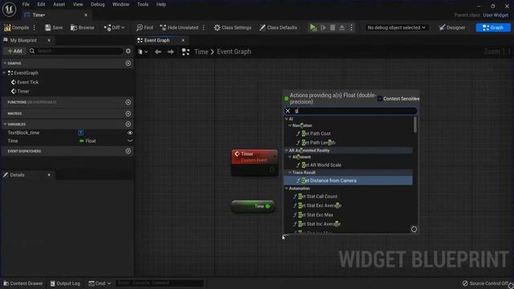Screen dimensions: 514x289
Task: Close the My Blueprint panel tab
Action: [x=49, y=40]
